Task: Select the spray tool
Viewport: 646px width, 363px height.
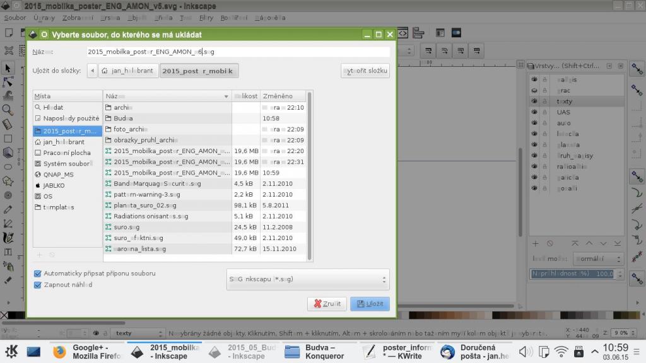Action: [x=8, y=266]
